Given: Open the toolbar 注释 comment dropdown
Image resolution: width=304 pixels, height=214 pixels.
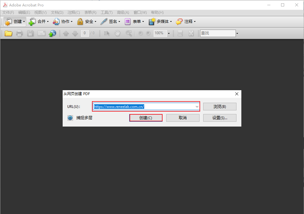Looking at the screenshot, I should [x=186, y=21].
